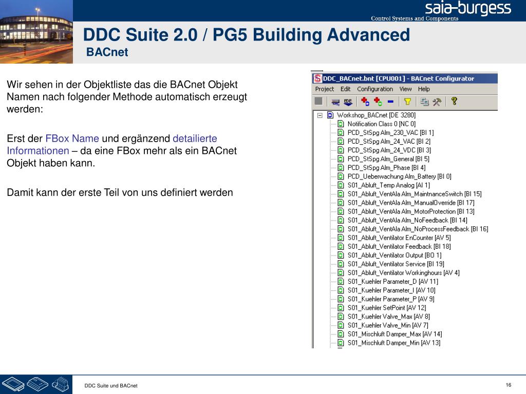Select Alm_MaintnanceSwitch [BI 15] object
The image size is (526, 394).
point(415,193)
